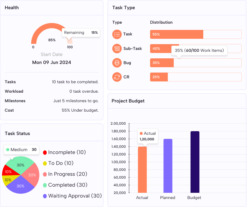
Task: Click the yellow To Do legend dot
Action: pos(45,163)
